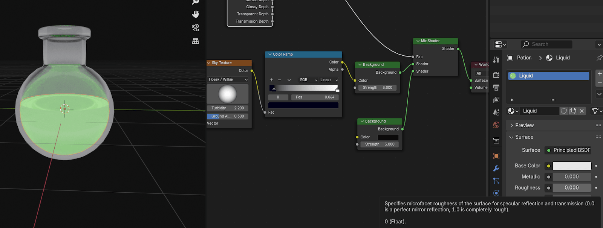Open the Hosek / Wilkie sky type dropdown
Image resolution: width=603 pixels, height=228 pixels.
pyautogui.click(x=228, y=80)
